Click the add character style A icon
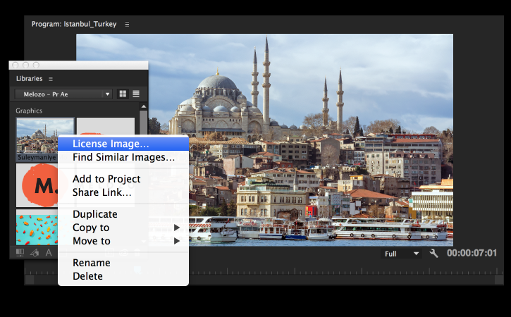This screenshot has width=511, height=317. pyautogui.click(x=49, y=252)
